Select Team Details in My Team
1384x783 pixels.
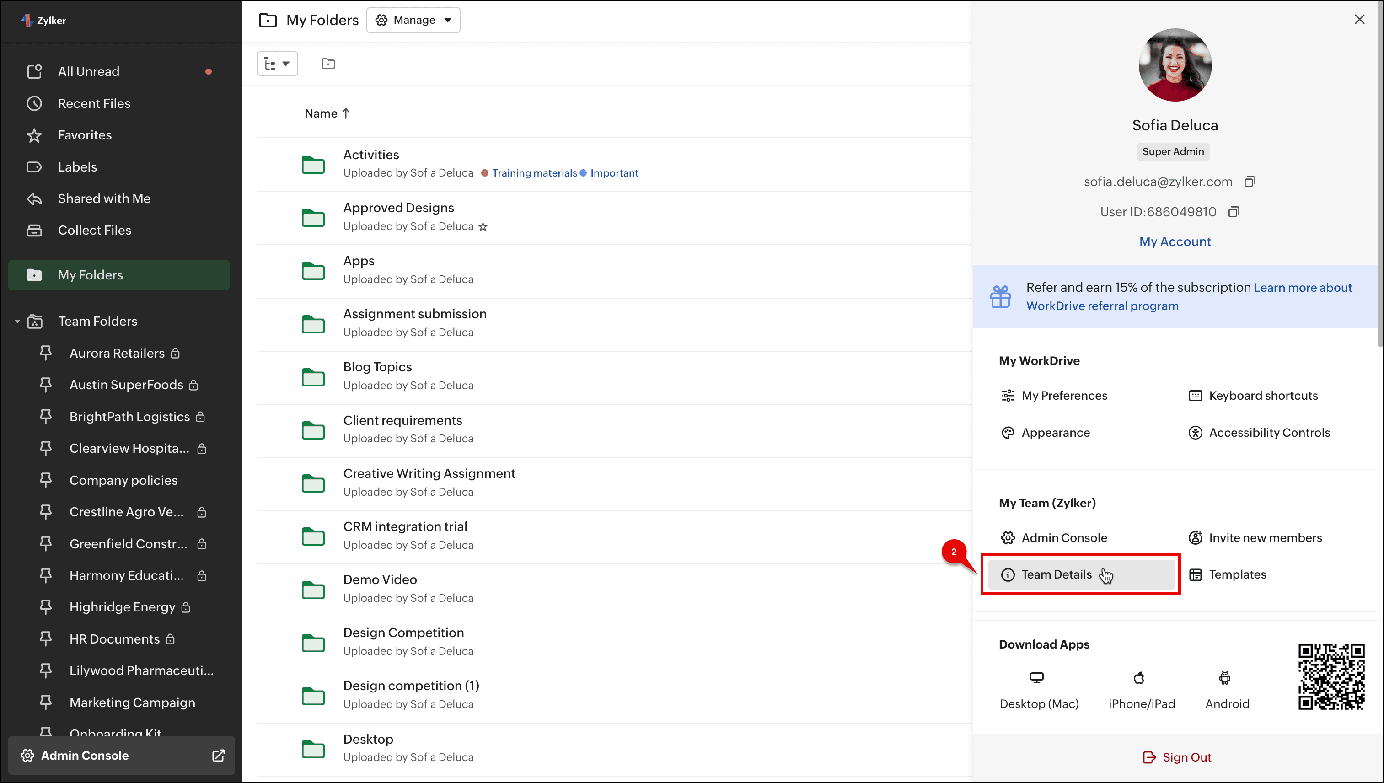tap(1056, 574)
